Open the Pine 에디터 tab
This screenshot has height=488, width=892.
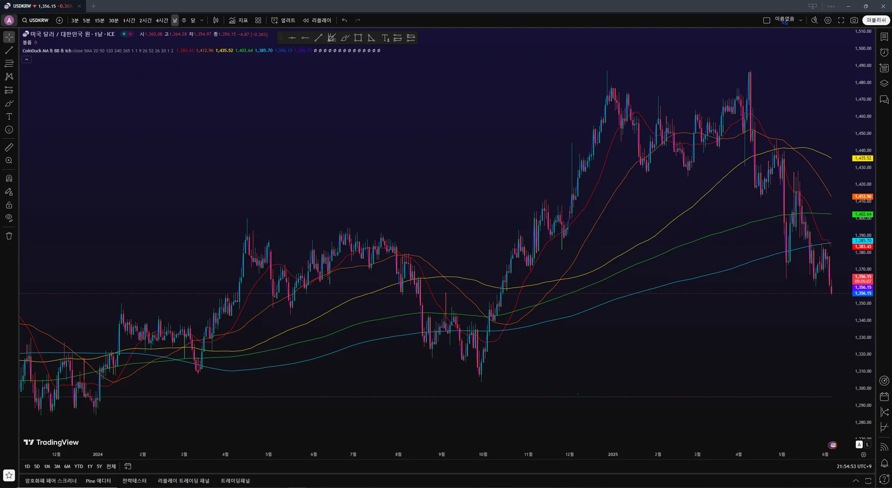pyautogui.click(x=98, y=481)
